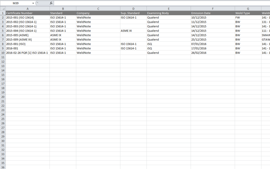The height and width of the screenshot is (169, 270).
Task: Select row 5 header
Action: pyautogui.click(x=3, y=31)
